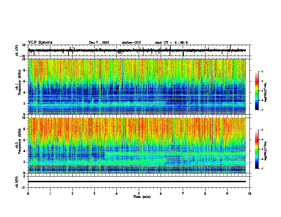Click the "6" kHz tick of ch.2 spectrogram
The height and width of the screenshot is (217, 281).
24,140
